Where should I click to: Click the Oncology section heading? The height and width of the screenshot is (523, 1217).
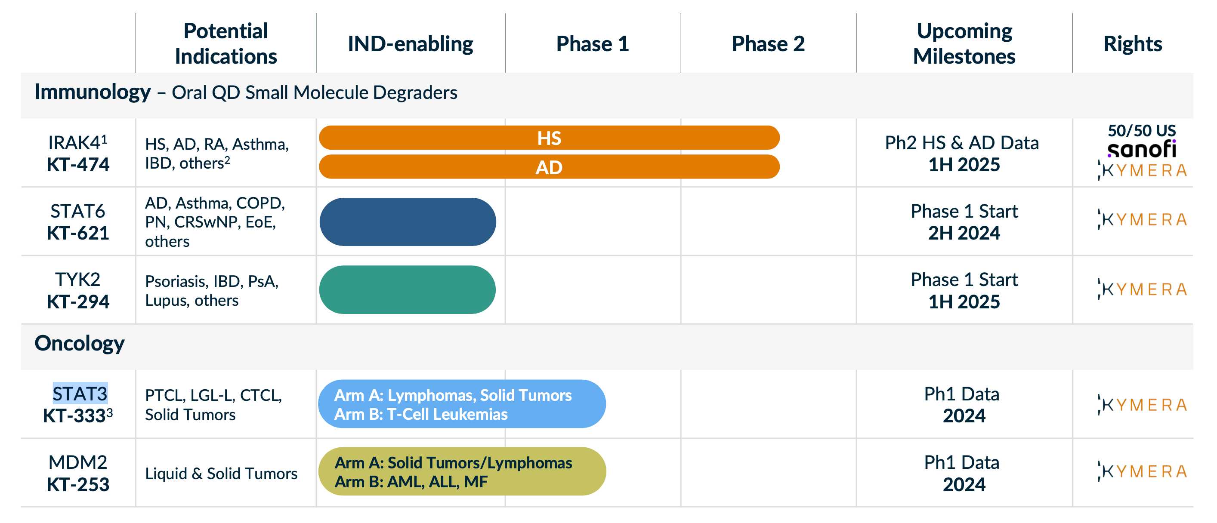point(79,343)
